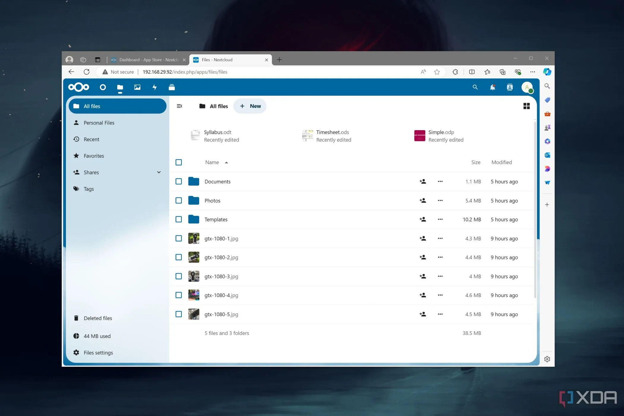
Task: Open the user avatar menu
Action: [x=527, y=87]
